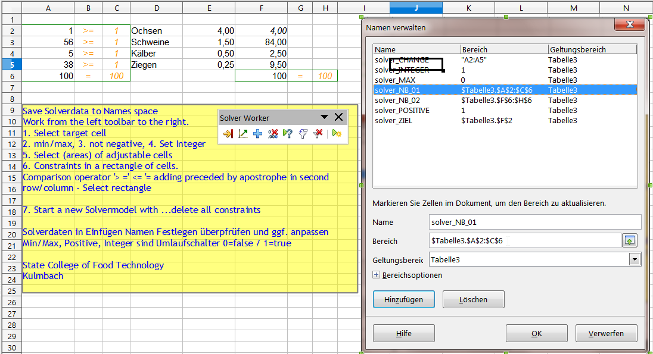Expand Bereichsoptionen section
The height and width of the screenshot is (354, 653).
[x=376, y=275]
